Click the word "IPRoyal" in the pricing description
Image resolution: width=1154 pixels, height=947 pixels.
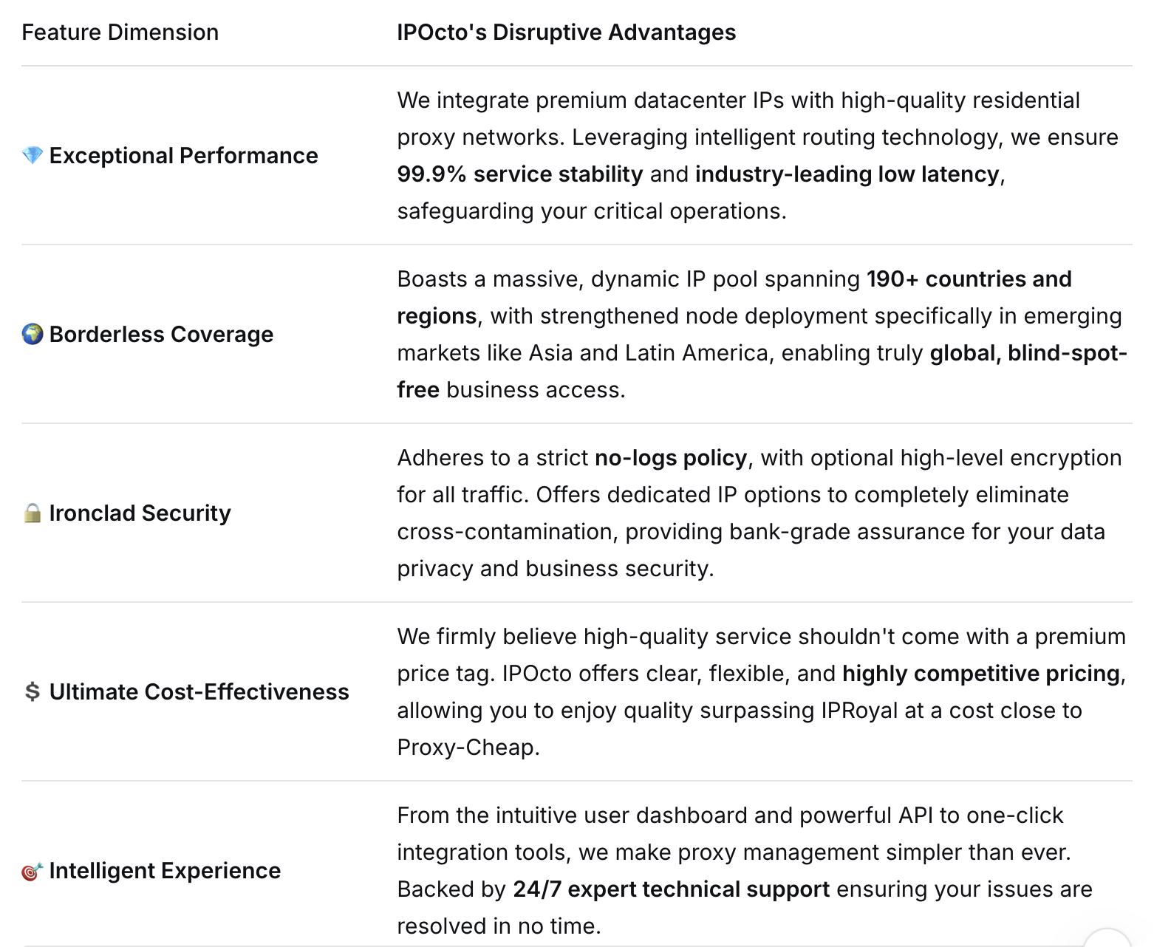(x=859, y=711)
